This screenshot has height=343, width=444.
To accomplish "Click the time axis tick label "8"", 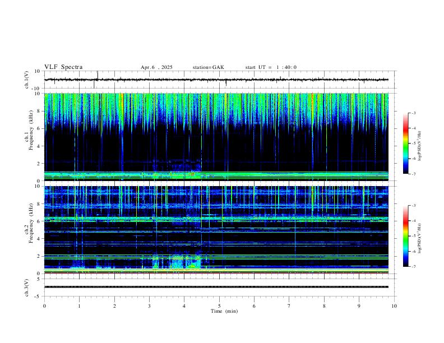I will (324, 306).
